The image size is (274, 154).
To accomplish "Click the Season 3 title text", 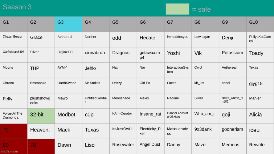I will [x=17, y=7].
